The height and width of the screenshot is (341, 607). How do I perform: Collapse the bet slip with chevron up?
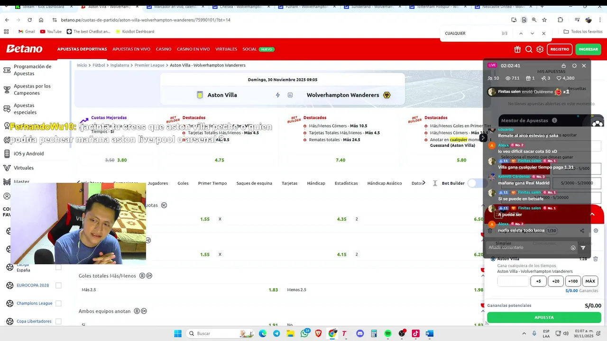click(592, 215)
